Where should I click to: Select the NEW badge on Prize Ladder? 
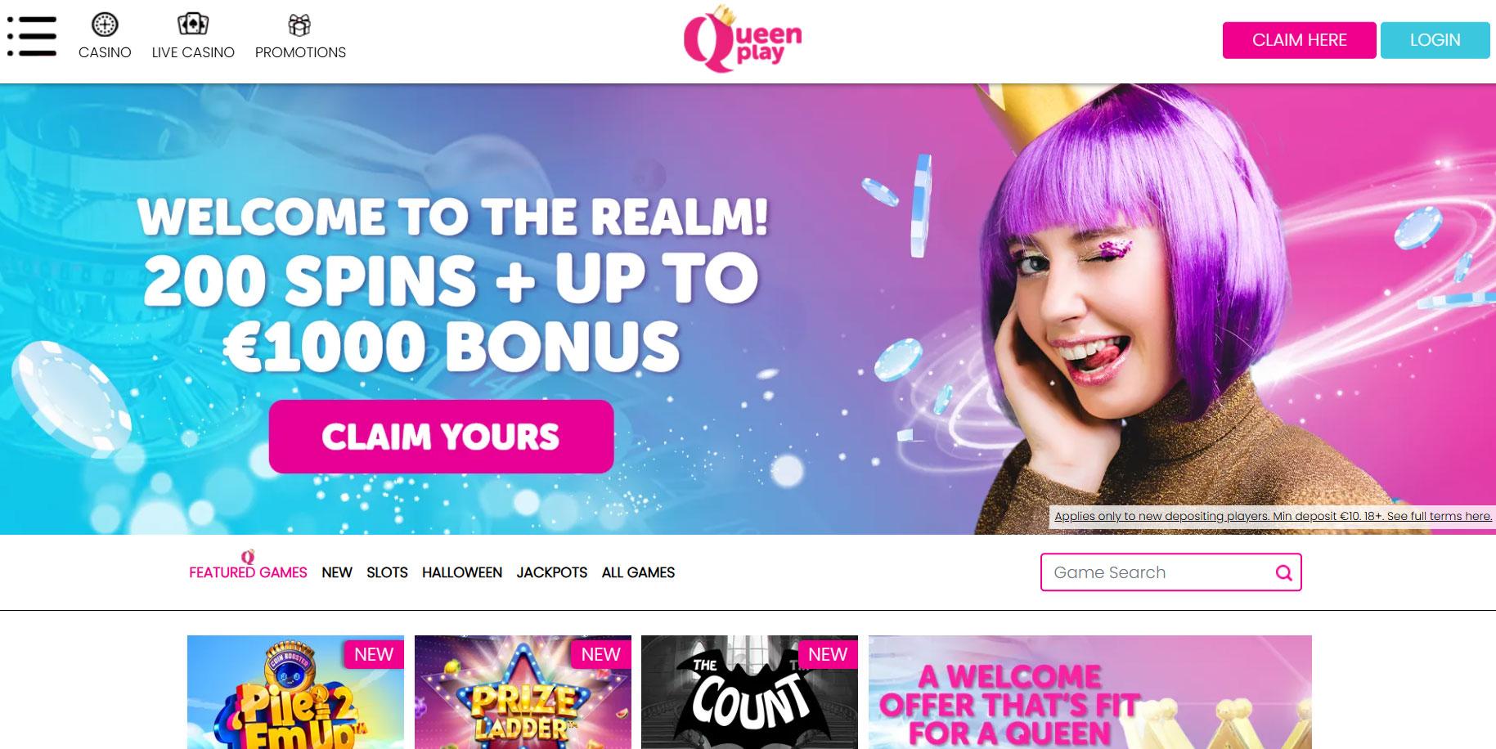click(601, 654)
